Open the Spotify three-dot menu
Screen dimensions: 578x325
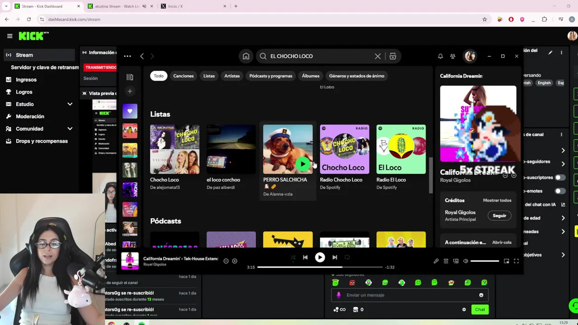[x=127, y=56]
